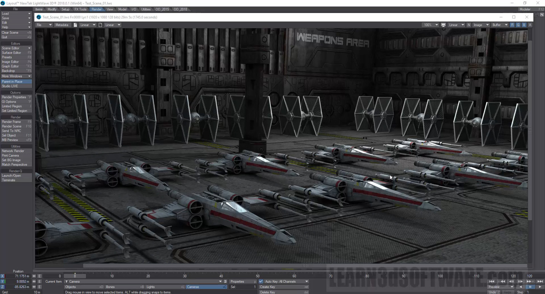
Task: Click the monitor display icon in render toolbar
Action: click(x=443, y=25)
